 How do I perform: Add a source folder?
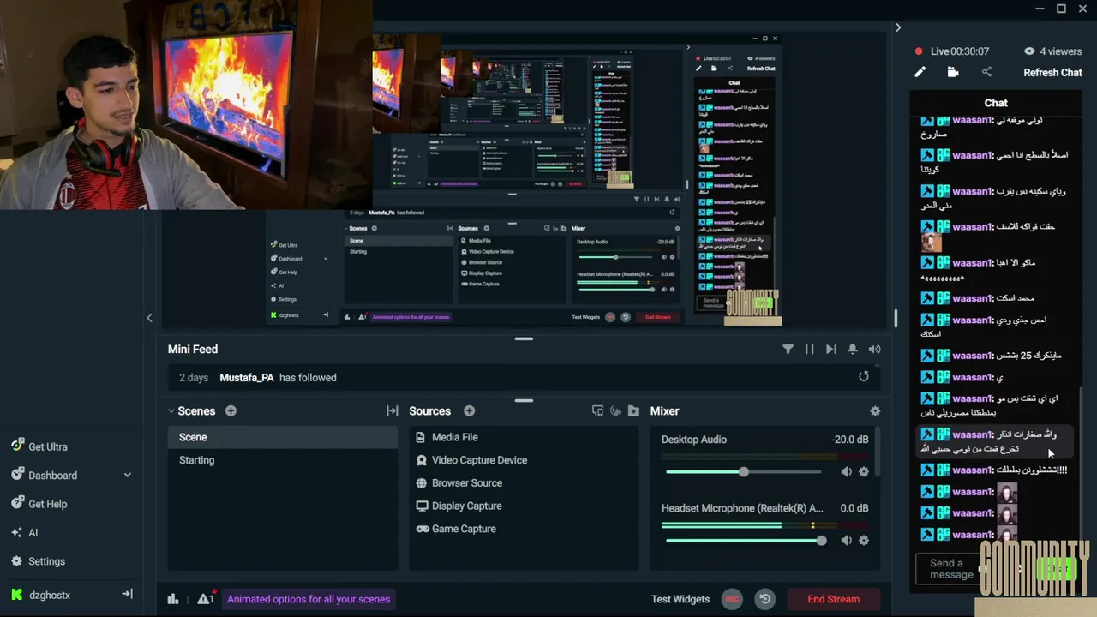click(x=633, y=411)
